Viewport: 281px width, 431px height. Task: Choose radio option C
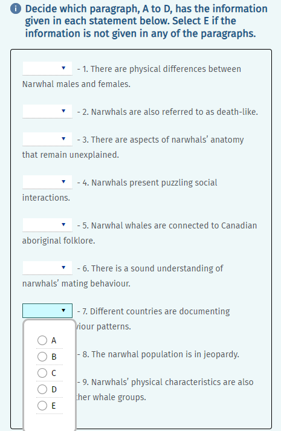(x=42, y=373)
